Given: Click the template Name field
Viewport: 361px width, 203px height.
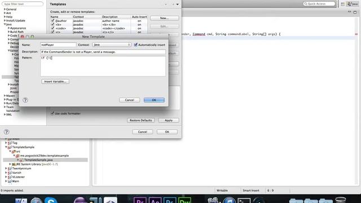Looking at the screenshot, I should pyautogui.click(x=58, y=45).
